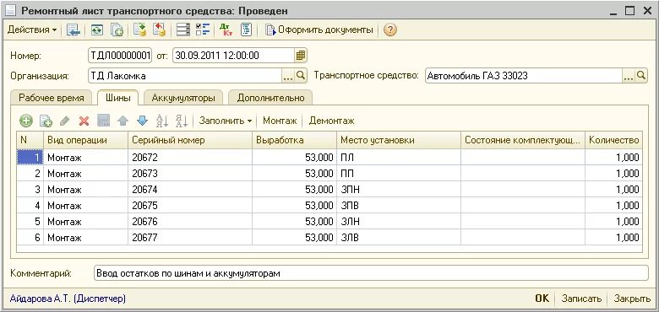Click the Записать button
This screenshot has height=312, width=659.
click(581, 299)
